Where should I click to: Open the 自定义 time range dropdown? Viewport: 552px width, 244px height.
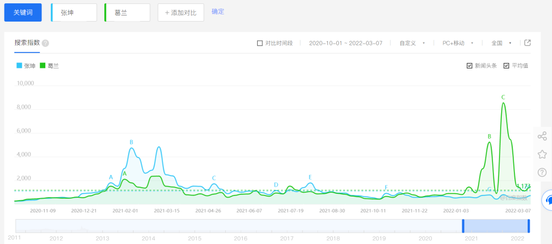412,43
